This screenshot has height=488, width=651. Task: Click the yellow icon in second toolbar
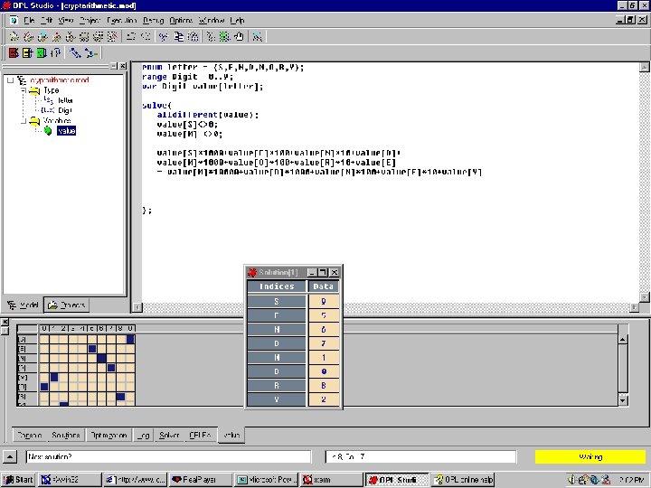tap(27, 52)
